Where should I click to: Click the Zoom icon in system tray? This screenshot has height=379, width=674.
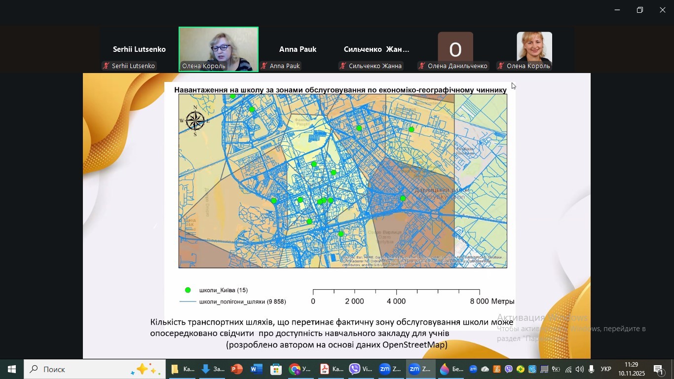(473, 369)
